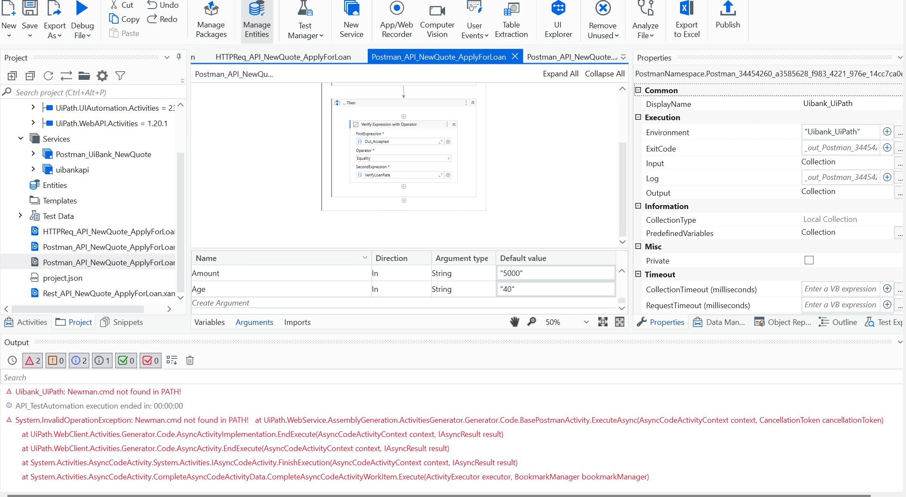This screenshot has height=497, width=906.
Task: Clear all output messages (trash)
Action: [x=190, y=361]
